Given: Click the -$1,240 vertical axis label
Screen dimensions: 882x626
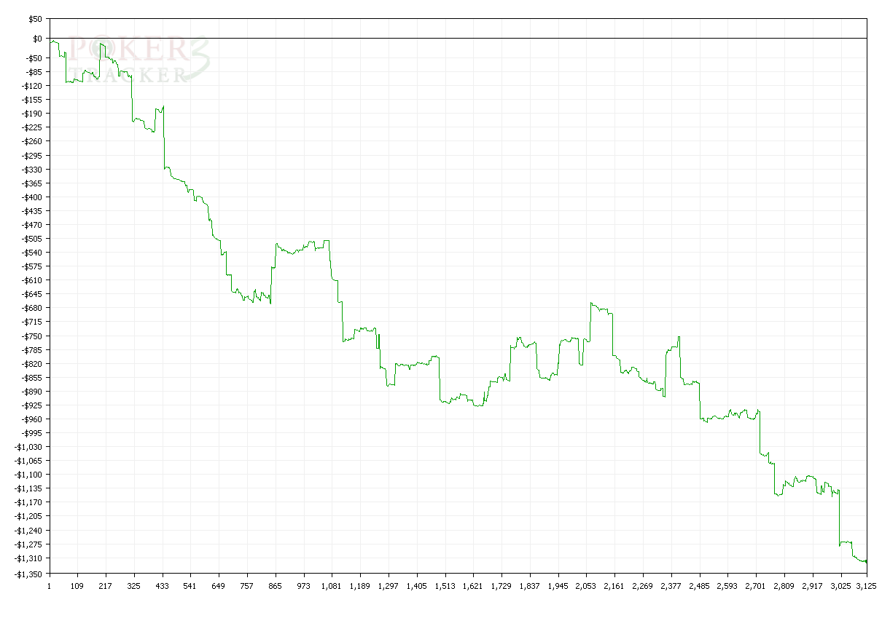Looking at the screenshot, I should (28, 531).
